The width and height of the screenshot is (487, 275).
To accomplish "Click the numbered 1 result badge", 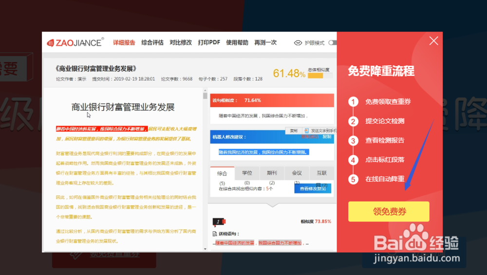I will (219, 222).
